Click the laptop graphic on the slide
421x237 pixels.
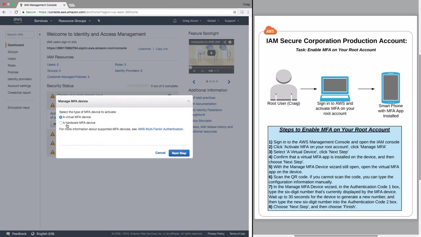click(x=335, y=89)
